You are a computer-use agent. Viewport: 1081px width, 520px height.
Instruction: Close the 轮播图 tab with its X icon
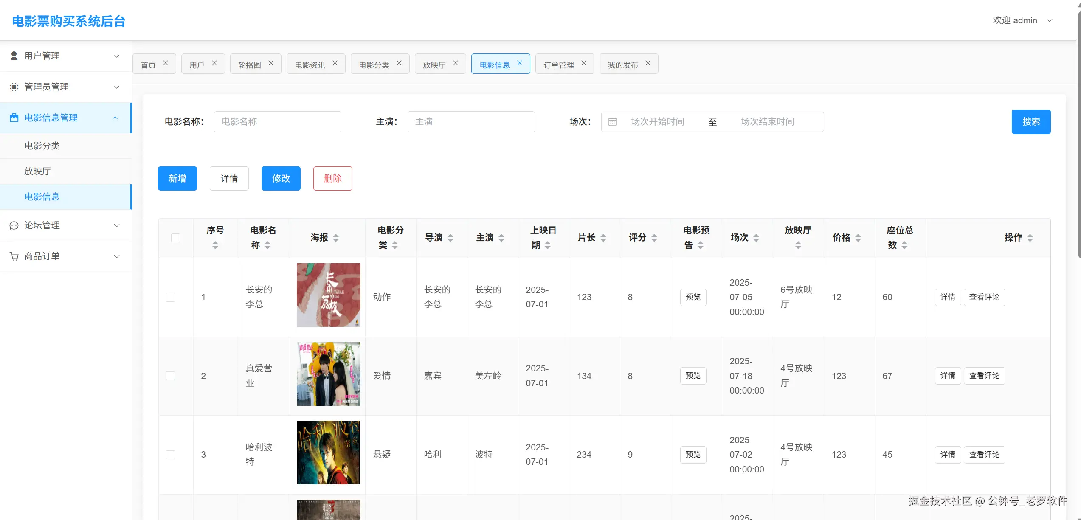click(x=271, y=63)
